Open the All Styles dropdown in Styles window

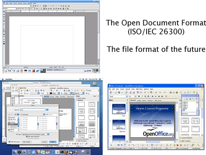tap(190, 114)
